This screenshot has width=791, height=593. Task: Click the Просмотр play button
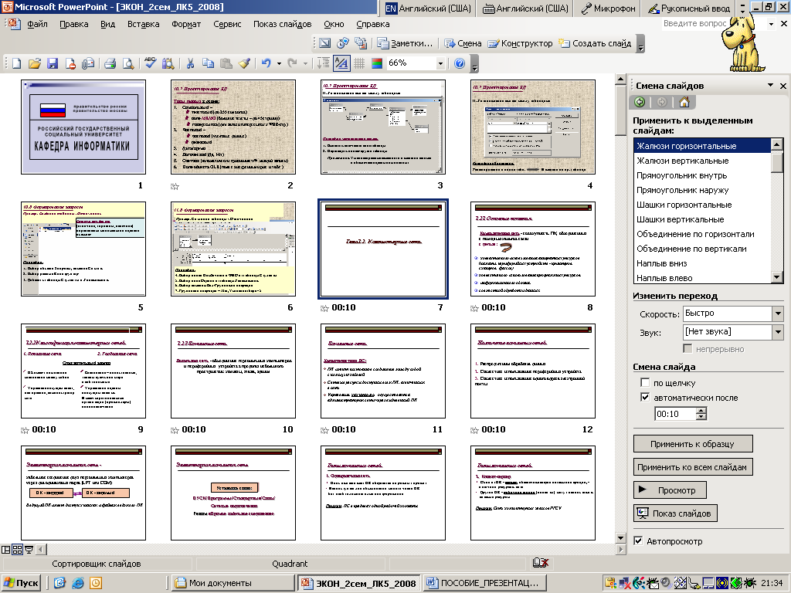point(669,490)
